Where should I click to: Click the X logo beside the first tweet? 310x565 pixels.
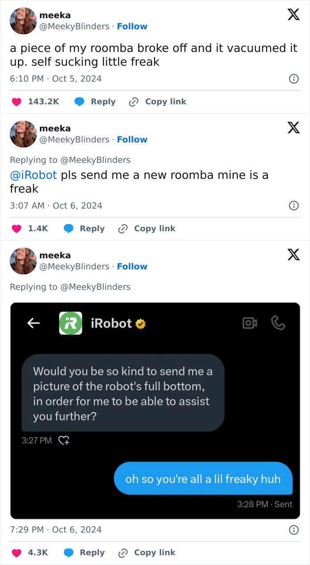point(293,14)
